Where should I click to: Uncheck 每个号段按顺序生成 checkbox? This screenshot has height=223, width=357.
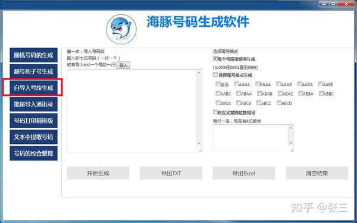(215, 58)
